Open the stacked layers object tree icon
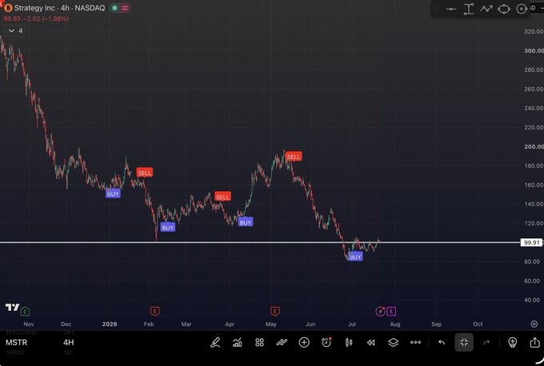544x366 pixels. pyautogui.click(x=393, y=343)
